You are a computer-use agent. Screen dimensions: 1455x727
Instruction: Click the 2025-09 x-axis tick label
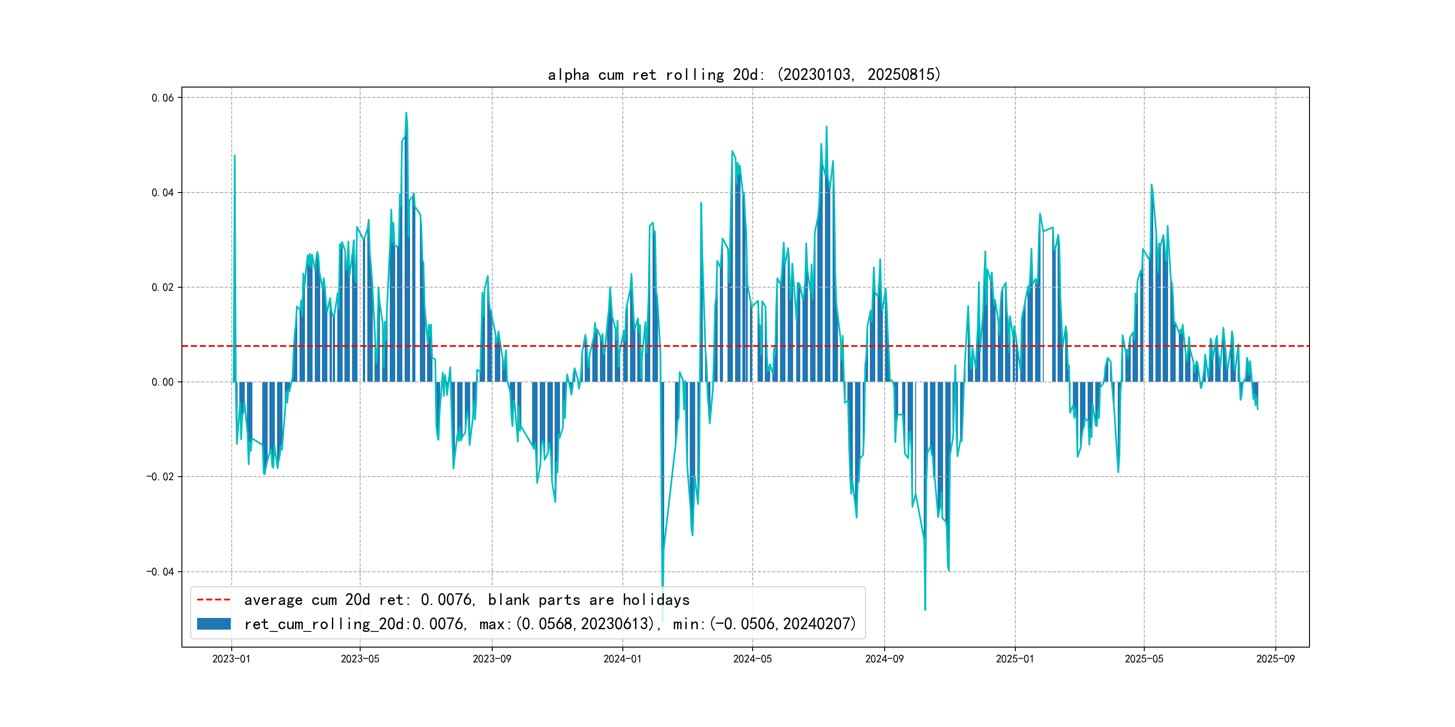(1275, 659)
